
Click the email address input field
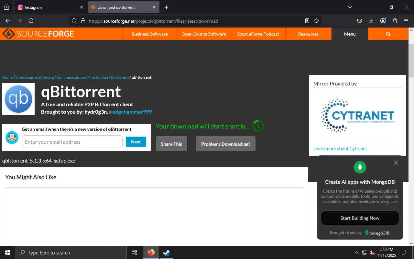[x=72, y=142]
